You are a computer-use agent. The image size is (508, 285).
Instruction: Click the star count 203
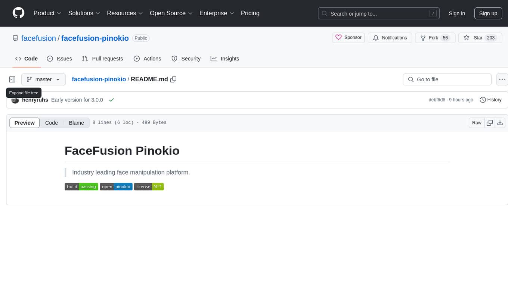491,38
